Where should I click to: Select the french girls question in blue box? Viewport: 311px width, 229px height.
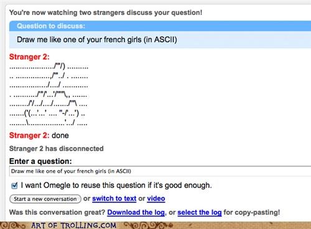pyautogui.click(x=97, y=40)
